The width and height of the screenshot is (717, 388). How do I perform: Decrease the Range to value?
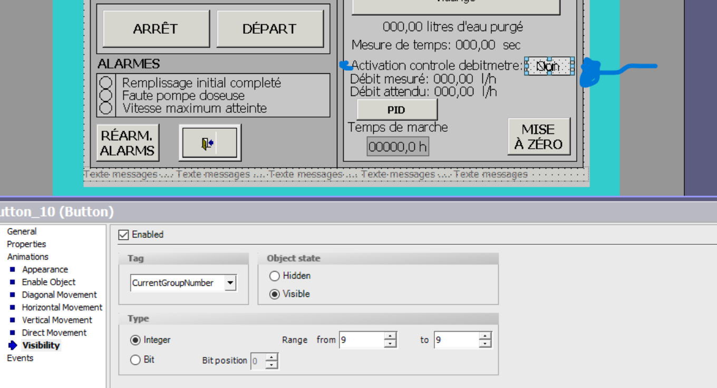coord(485,344)
